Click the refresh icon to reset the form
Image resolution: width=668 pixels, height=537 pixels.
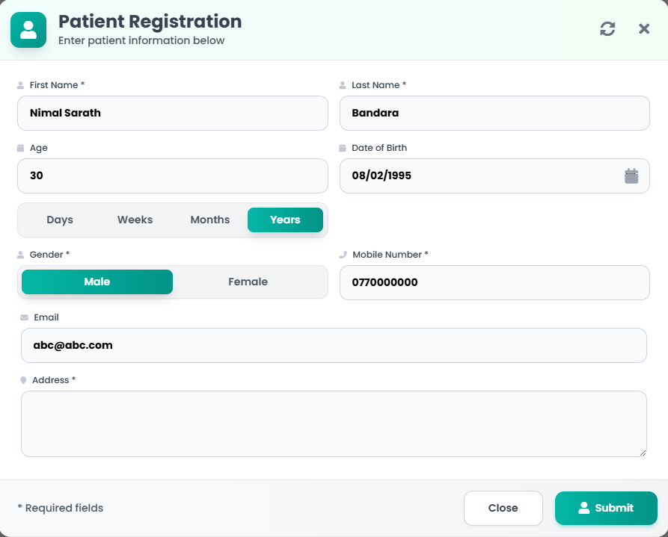click(x=608, y=28)
